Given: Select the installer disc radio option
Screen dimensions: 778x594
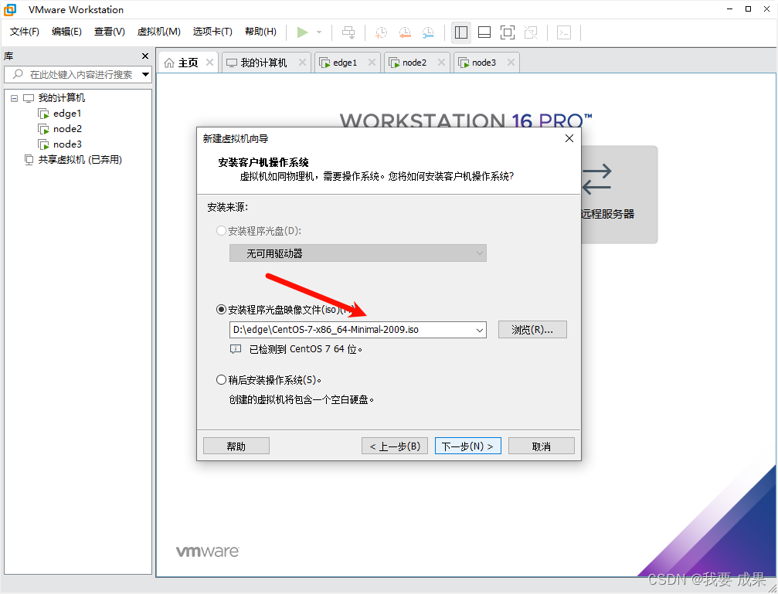Looking at the screenshot, I should [222, 230].
